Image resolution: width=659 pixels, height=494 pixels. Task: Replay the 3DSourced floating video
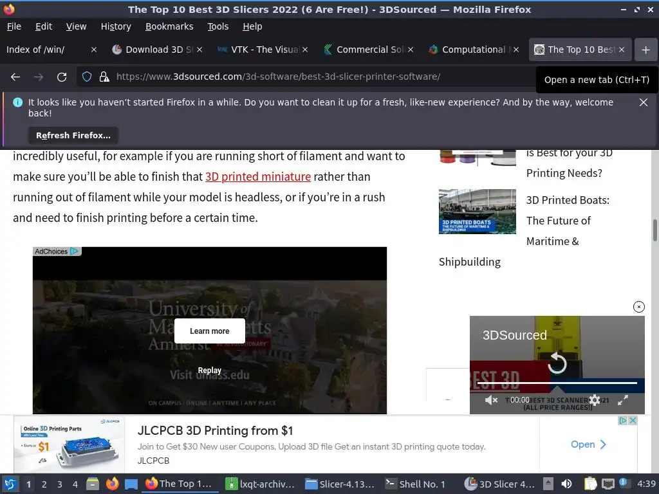[x=557, y=363]
